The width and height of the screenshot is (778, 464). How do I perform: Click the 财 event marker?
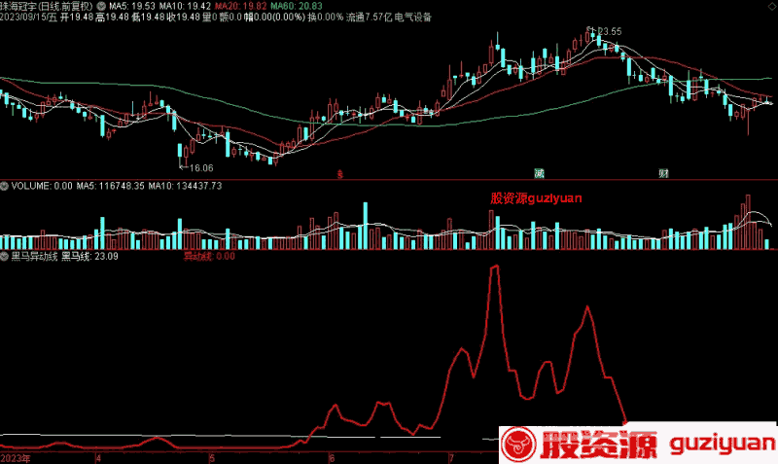coord(663,173)
